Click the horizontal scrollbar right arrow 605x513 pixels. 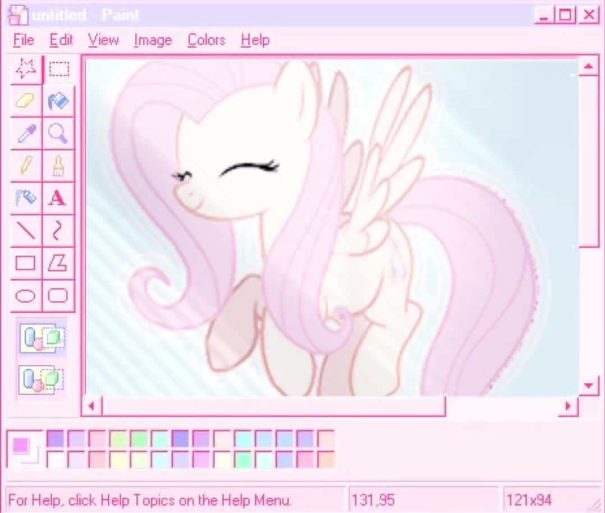[x=568, y=406]
